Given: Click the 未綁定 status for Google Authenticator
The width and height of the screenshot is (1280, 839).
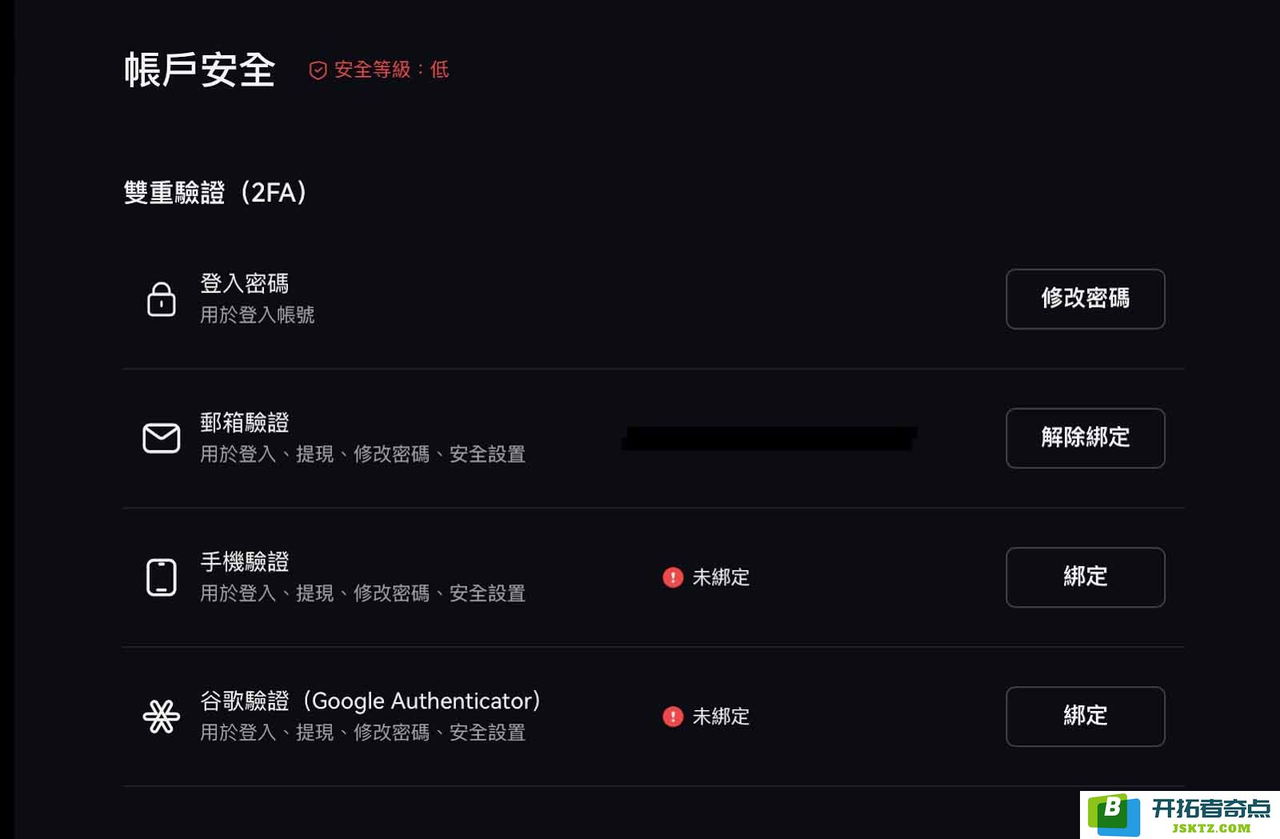Looking at the screenshot, I should pos(721,717).
